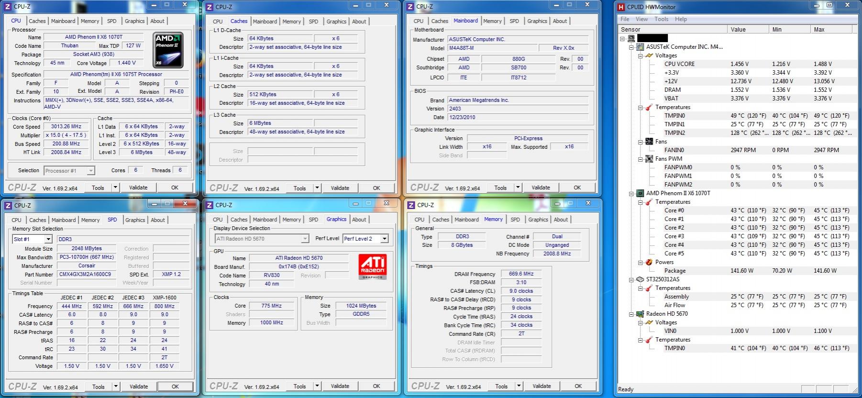Click the Fans PWM icon in HWMonitor
This screenshot has width=862, height=398.
pos(649,159)
